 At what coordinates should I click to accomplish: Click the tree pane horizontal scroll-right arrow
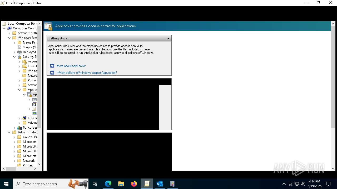tap(35, 169)
